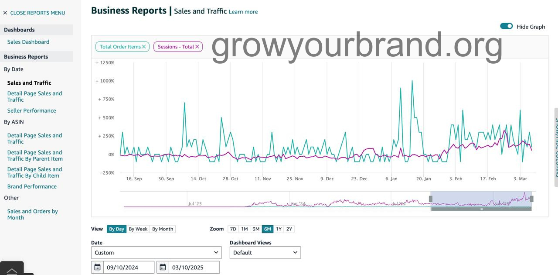Click the X icon beside Close Reports Menu

point(5,13)
